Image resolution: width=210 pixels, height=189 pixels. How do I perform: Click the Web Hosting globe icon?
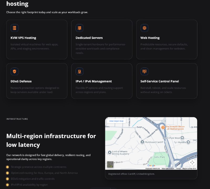(144, 28)
